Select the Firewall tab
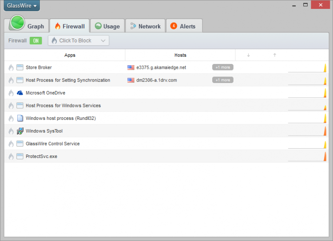The image size is (333, 241). pyautogui.click(x=69, y=26)
